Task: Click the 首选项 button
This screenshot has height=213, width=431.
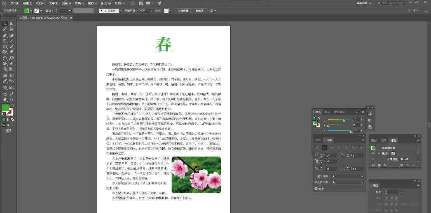Action: (x=199, y=11)
